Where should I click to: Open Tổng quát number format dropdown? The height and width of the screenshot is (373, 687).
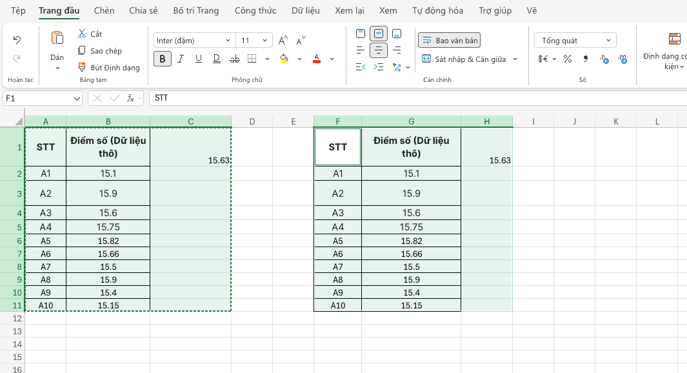[x=575, y=40]
